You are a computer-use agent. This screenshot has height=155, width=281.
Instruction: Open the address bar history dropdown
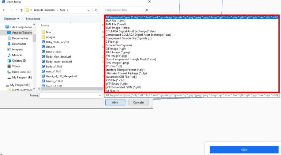pos(88,10)
